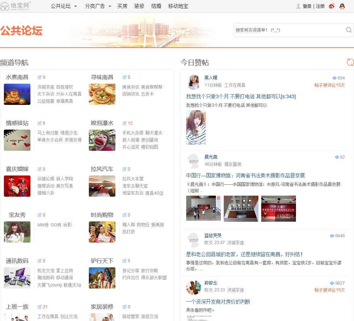Click the post icon beside 唆泡灌水
This screenshot has width=354, height=321.
pos(124,123)
